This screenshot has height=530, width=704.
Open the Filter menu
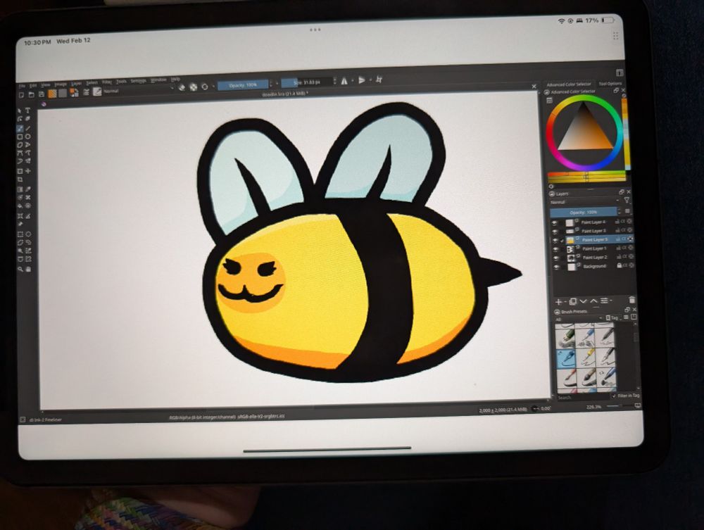[x=107, y=82]
